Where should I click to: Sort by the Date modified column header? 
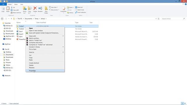pyautogui.click(x=41, y=22)
